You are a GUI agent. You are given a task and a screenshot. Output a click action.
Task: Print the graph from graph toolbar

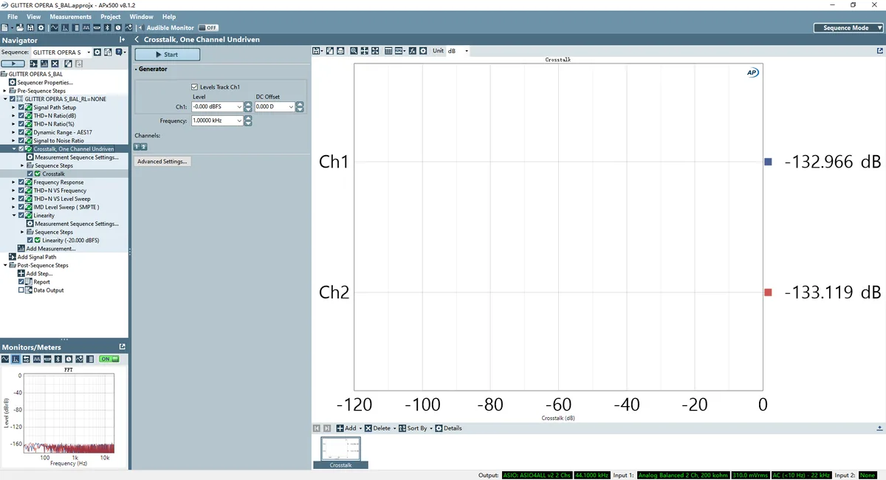[340, 51]
